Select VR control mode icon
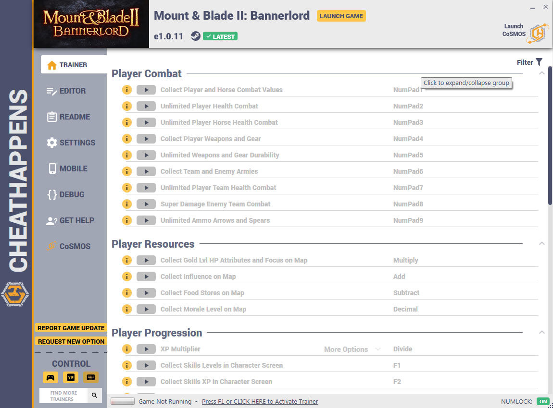 coord(71,377)
